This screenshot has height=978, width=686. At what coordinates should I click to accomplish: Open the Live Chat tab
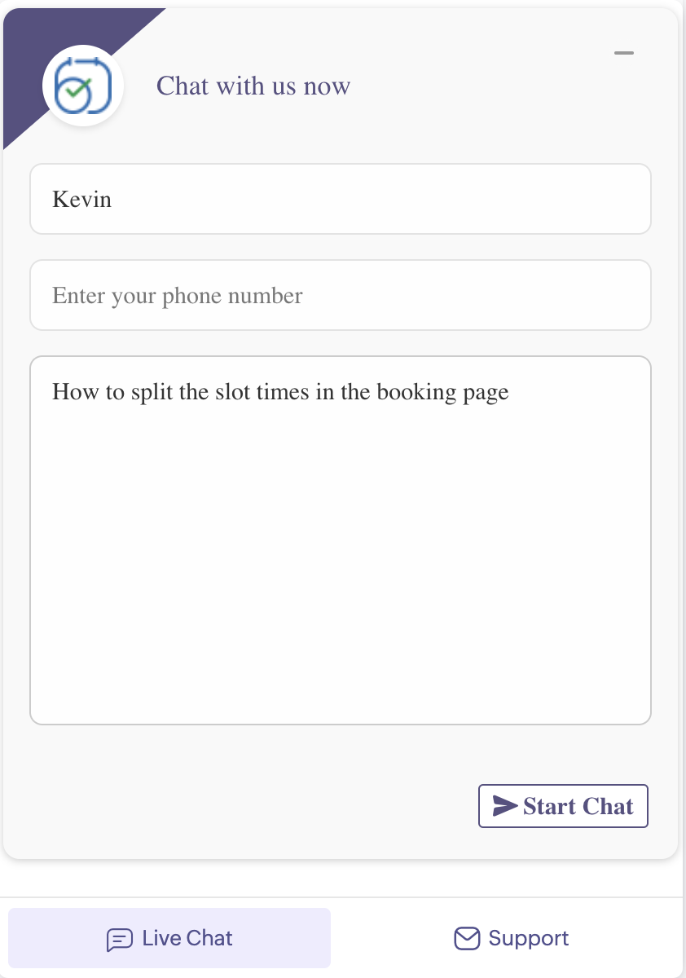click(169, 938)
